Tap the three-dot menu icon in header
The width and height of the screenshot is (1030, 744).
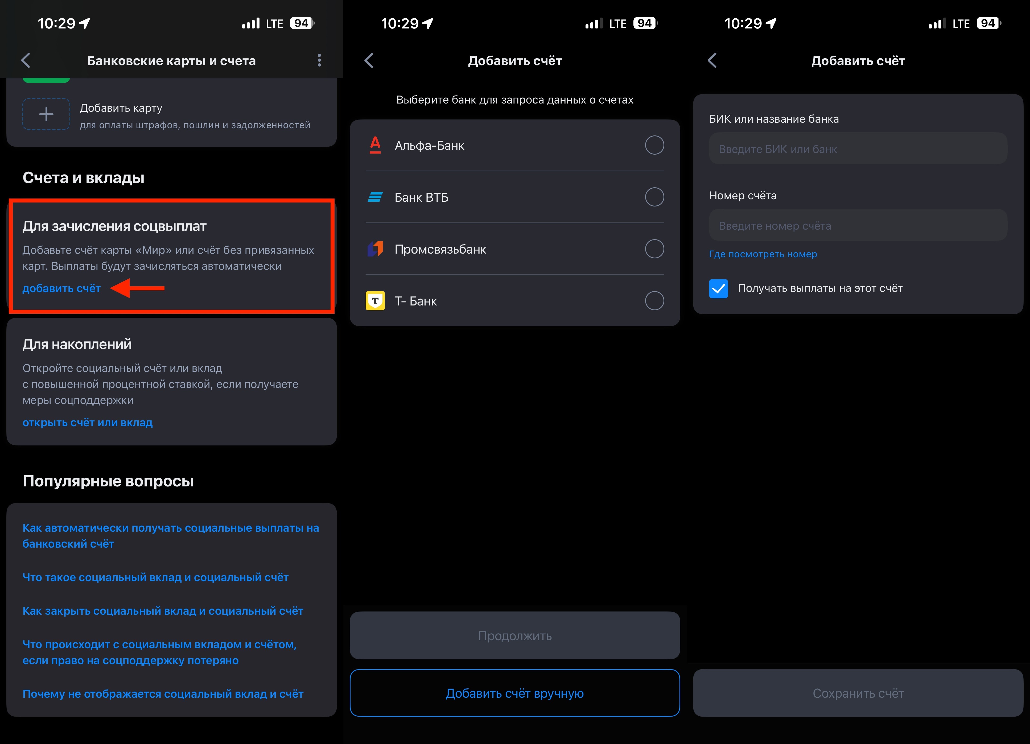319,60
